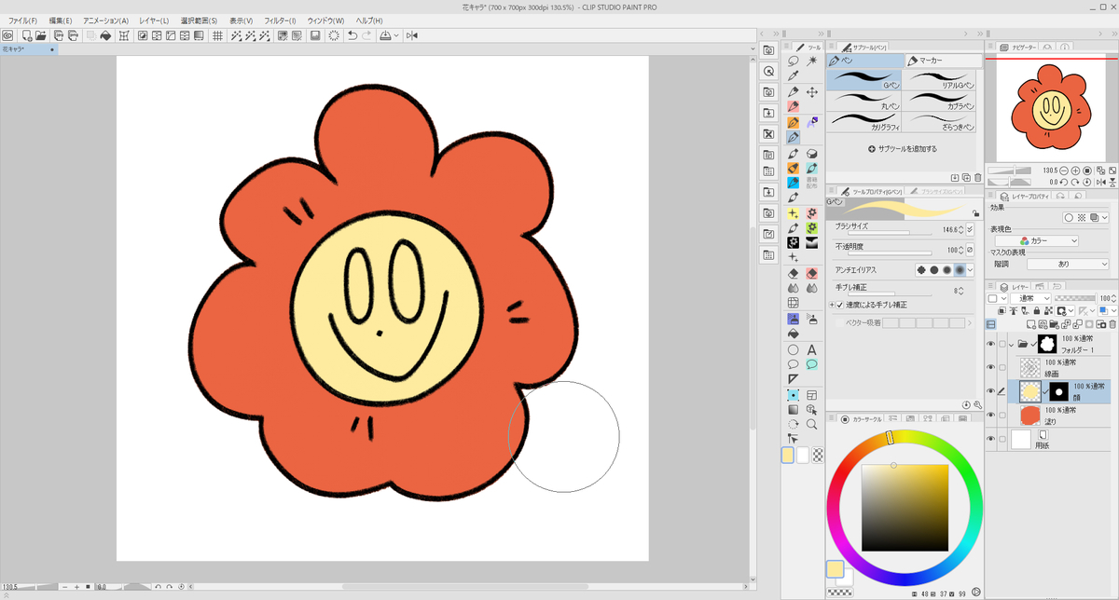The width and height of the screenshot is (1119, 600).
Task: Open the ファイル(F) menu
Action: (x=22, y=20)
